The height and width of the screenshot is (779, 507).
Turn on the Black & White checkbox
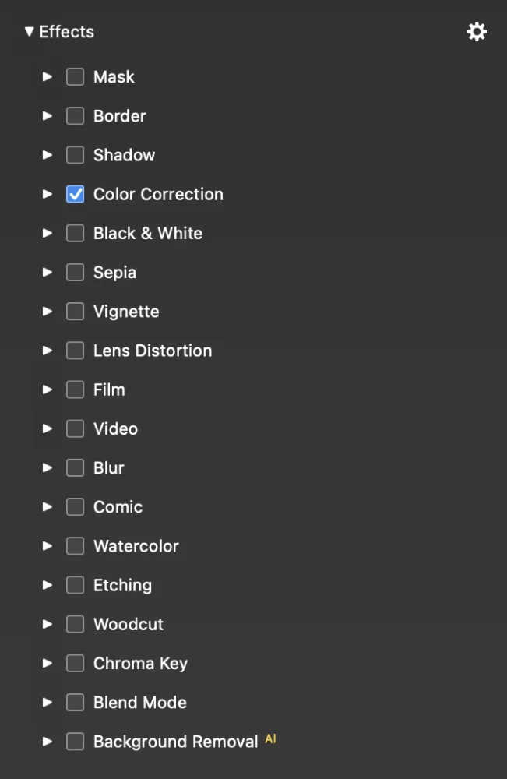click(x=75, y=233)
